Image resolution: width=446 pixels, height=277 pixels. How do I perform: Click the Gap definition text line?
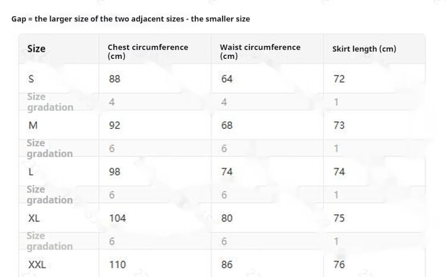click(x=131, y=19)
